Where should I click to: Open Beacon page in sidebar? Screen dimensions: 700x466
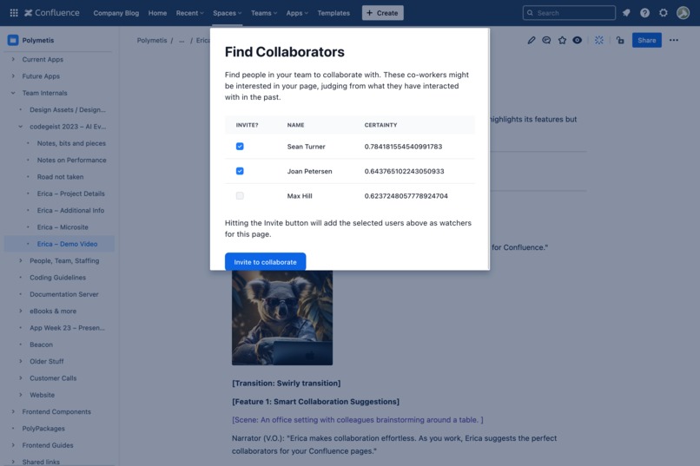pyautogui.click(x=41, y=345)
